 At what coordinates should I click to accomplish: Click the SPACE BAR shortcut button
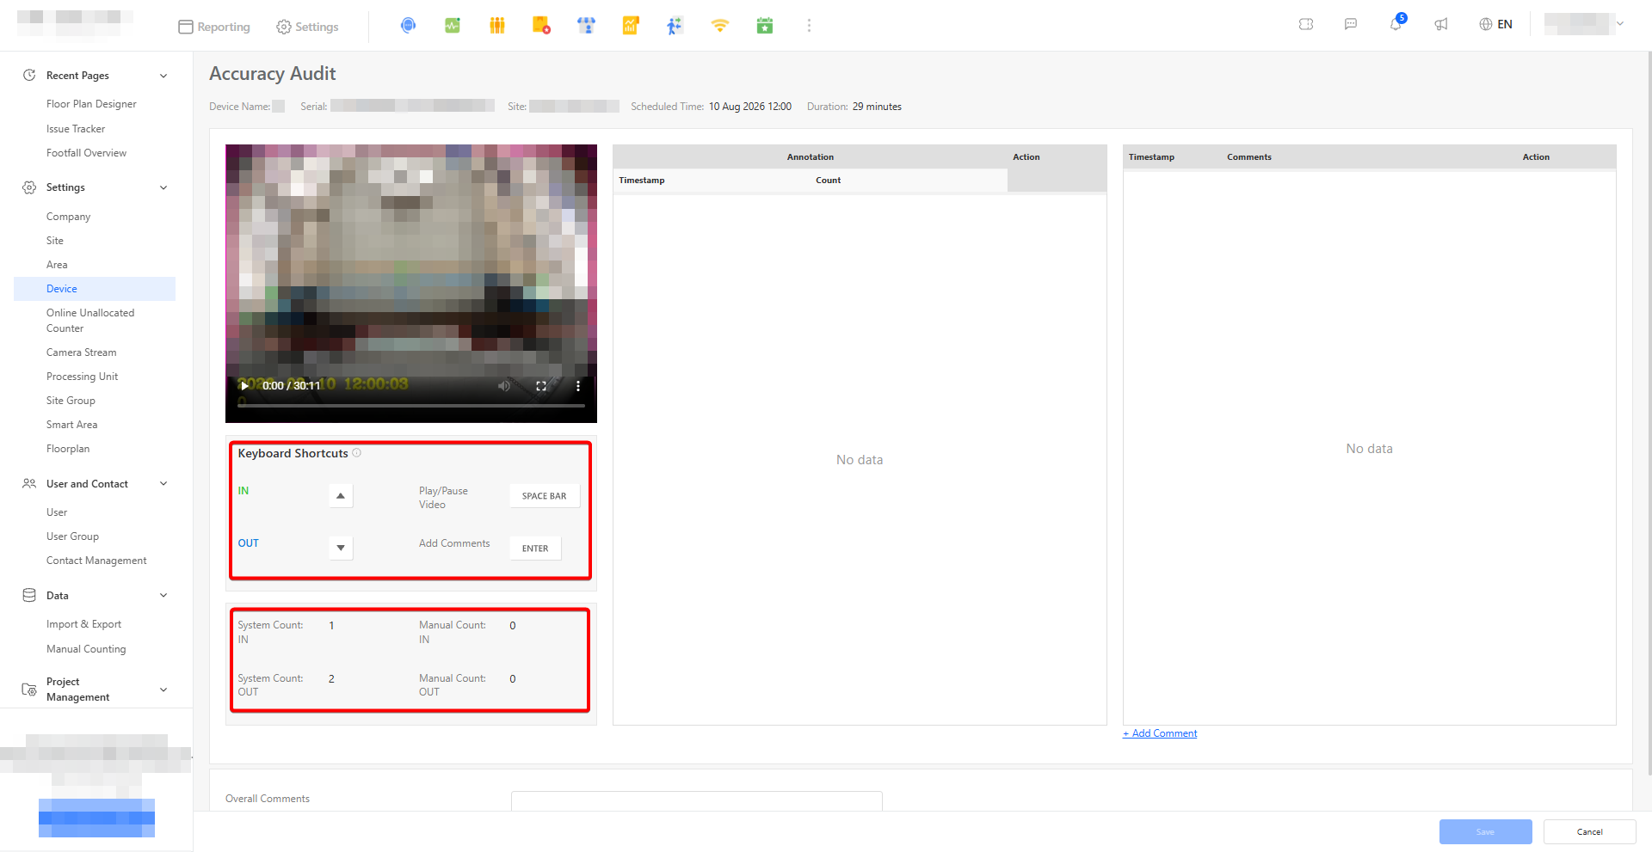tap(545, 496)
